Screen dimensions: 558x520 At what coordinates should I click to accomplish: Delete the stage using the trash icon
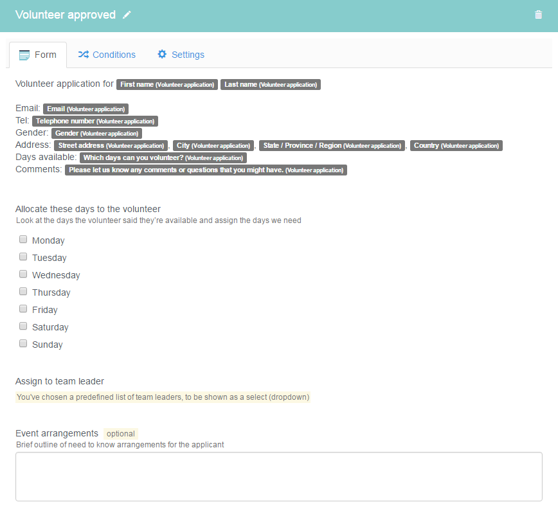538,15
